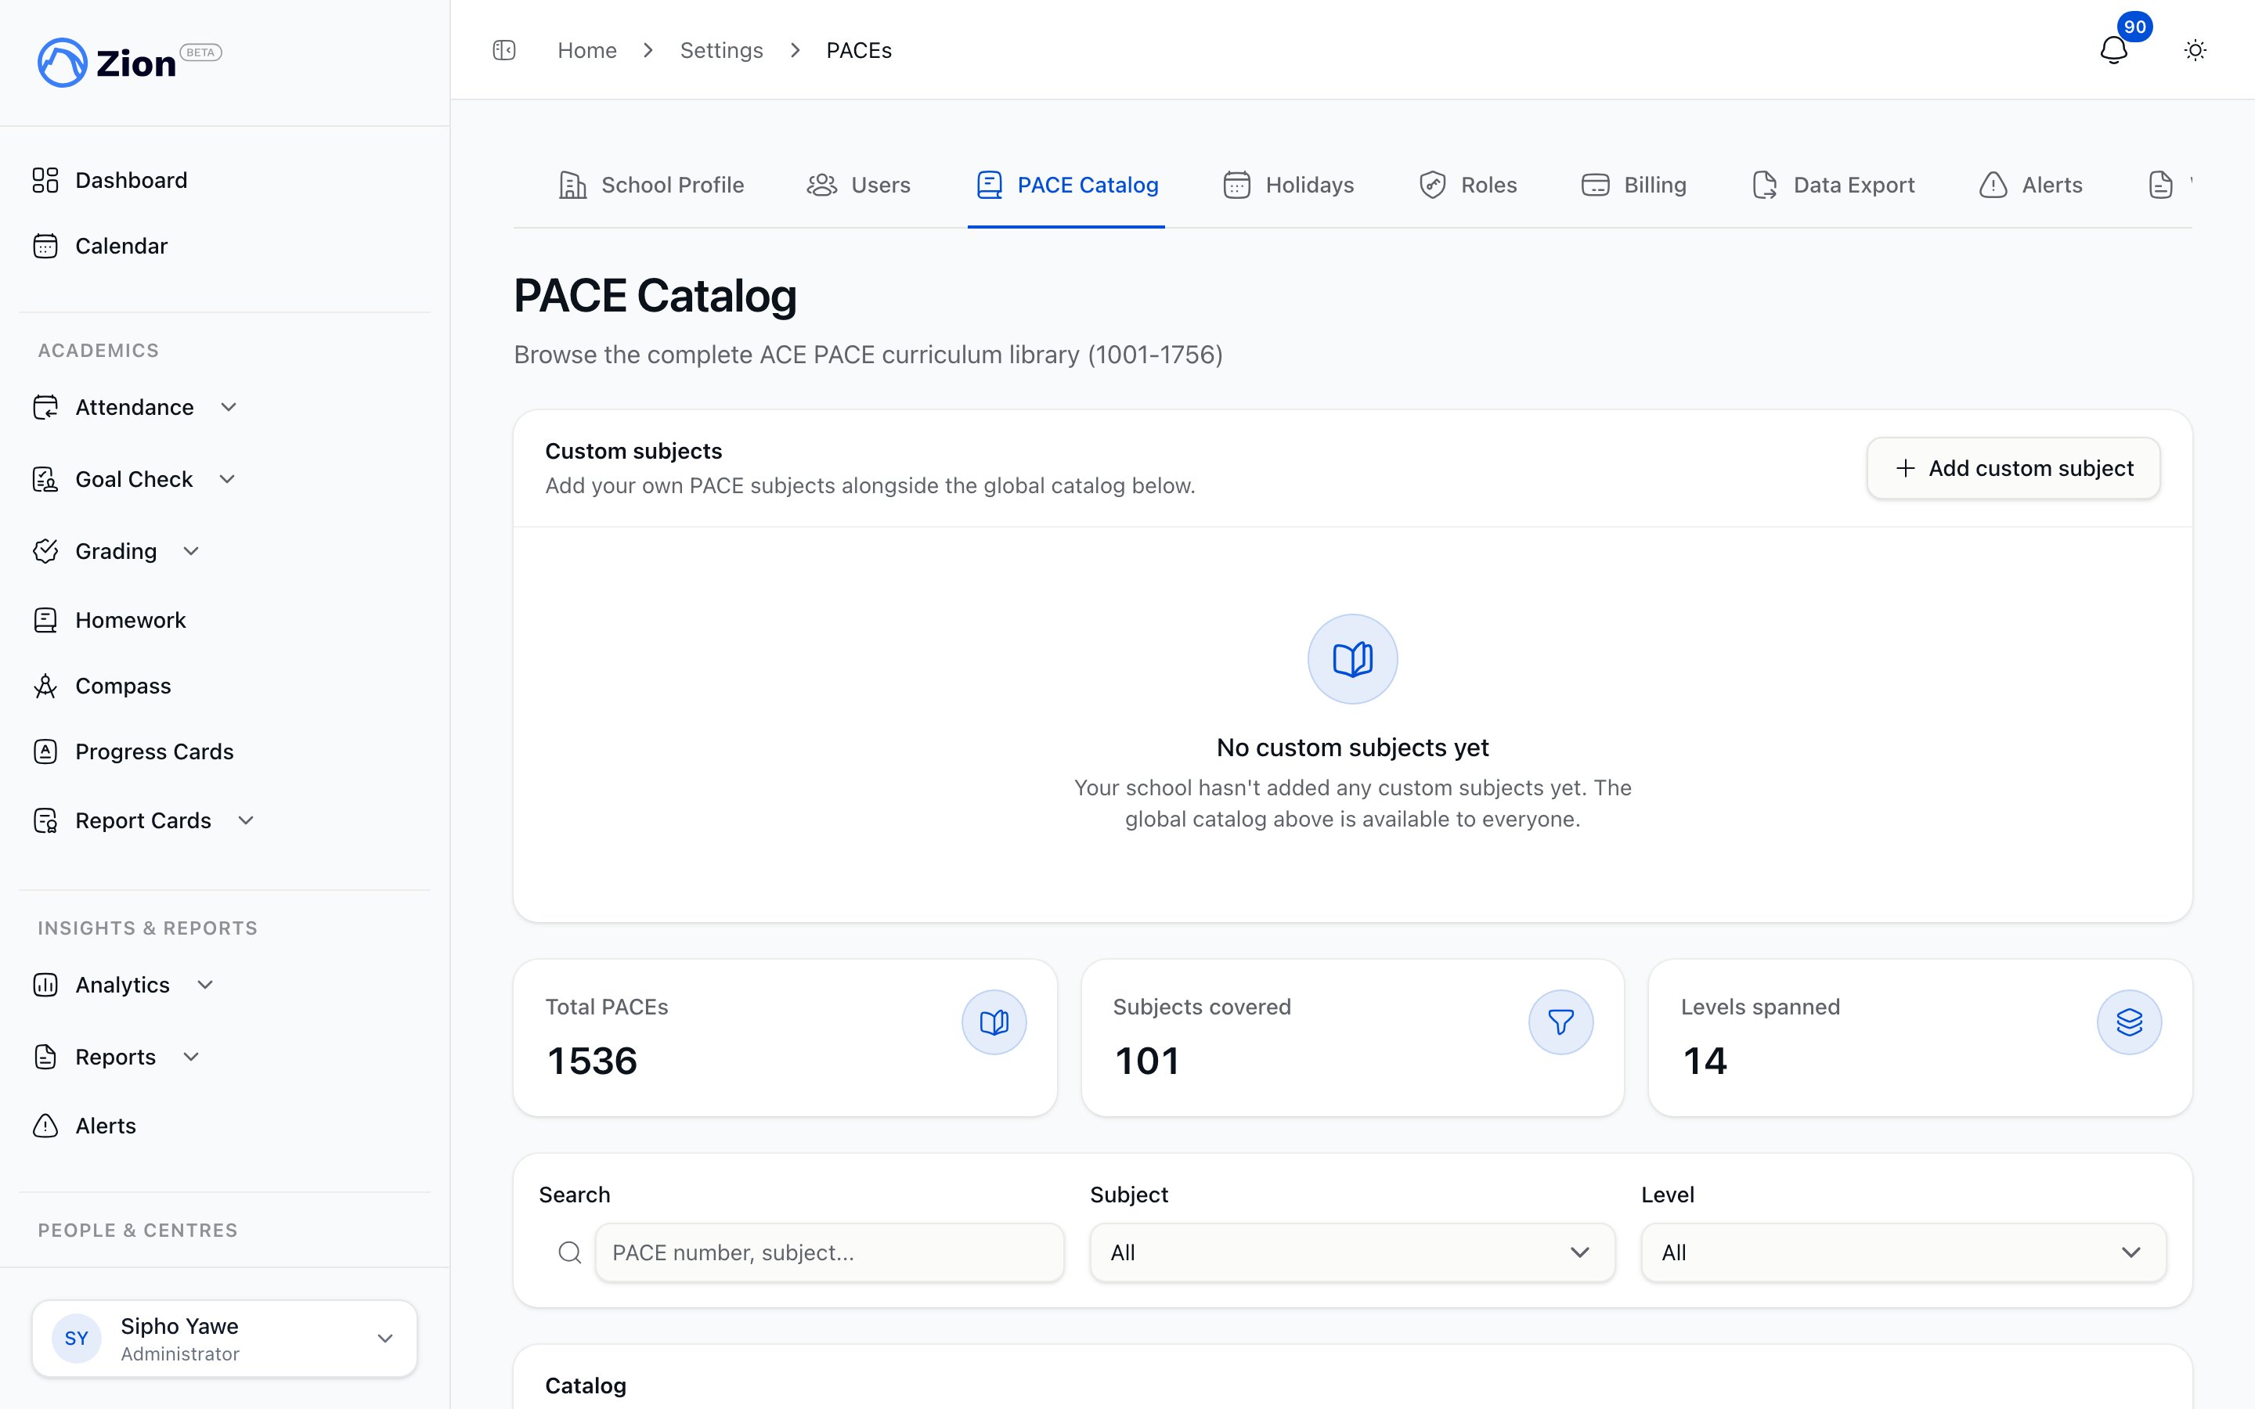Expand the Attendance submenu chevron
The width and height of the screenshot is (2255, 1409).
click(x=229, y=407)
